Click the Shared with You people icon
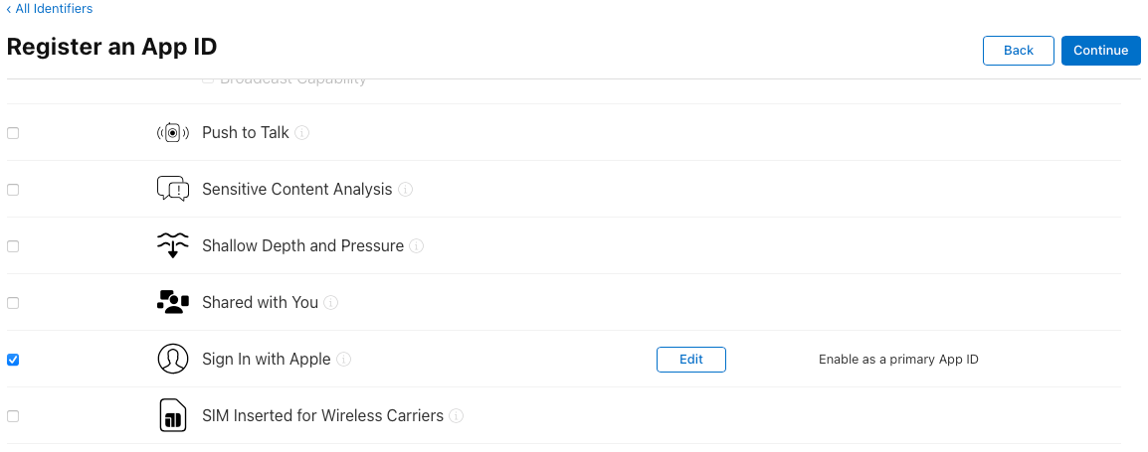 [x=172, y=302]
